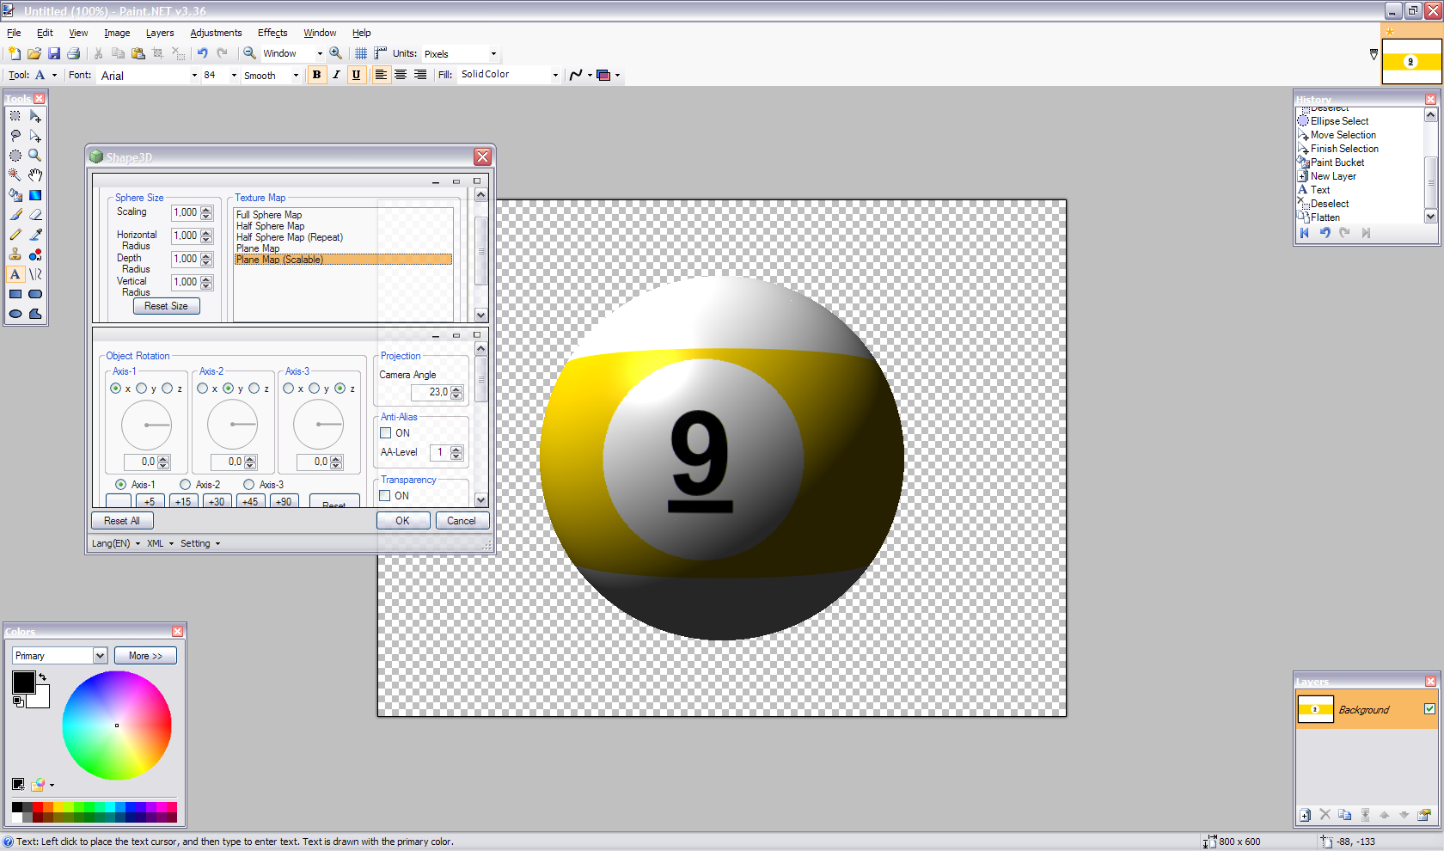This screenshot has width=1444, height=851.
Task: Select the Gradient tool
Action: point(35,194)
